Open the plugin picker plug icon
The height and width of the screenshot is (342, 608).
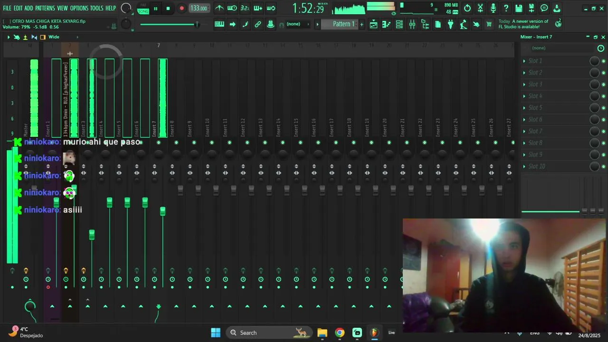(x=451, y=24)
